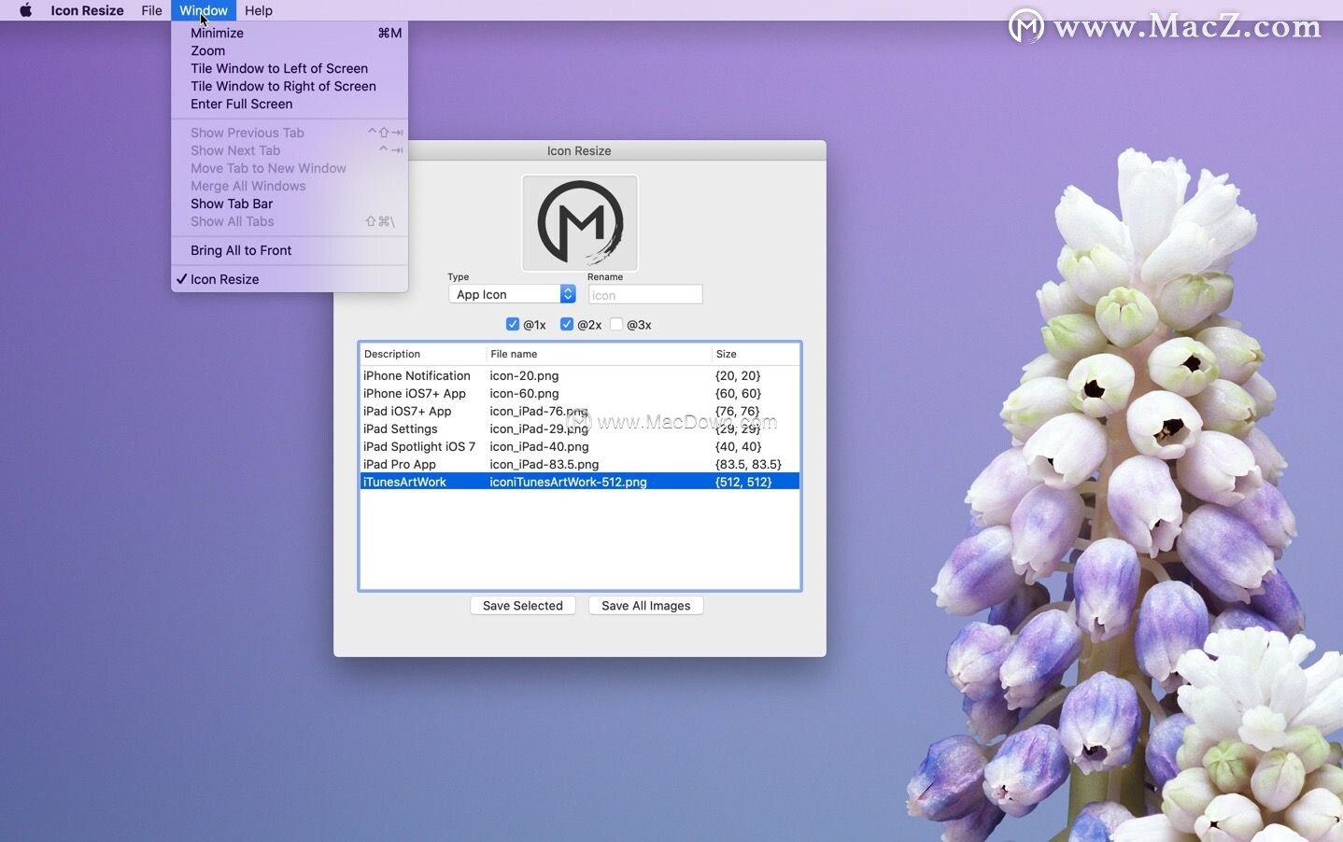
Task: Click the Icon Resize window title bar
Action: 579,150
